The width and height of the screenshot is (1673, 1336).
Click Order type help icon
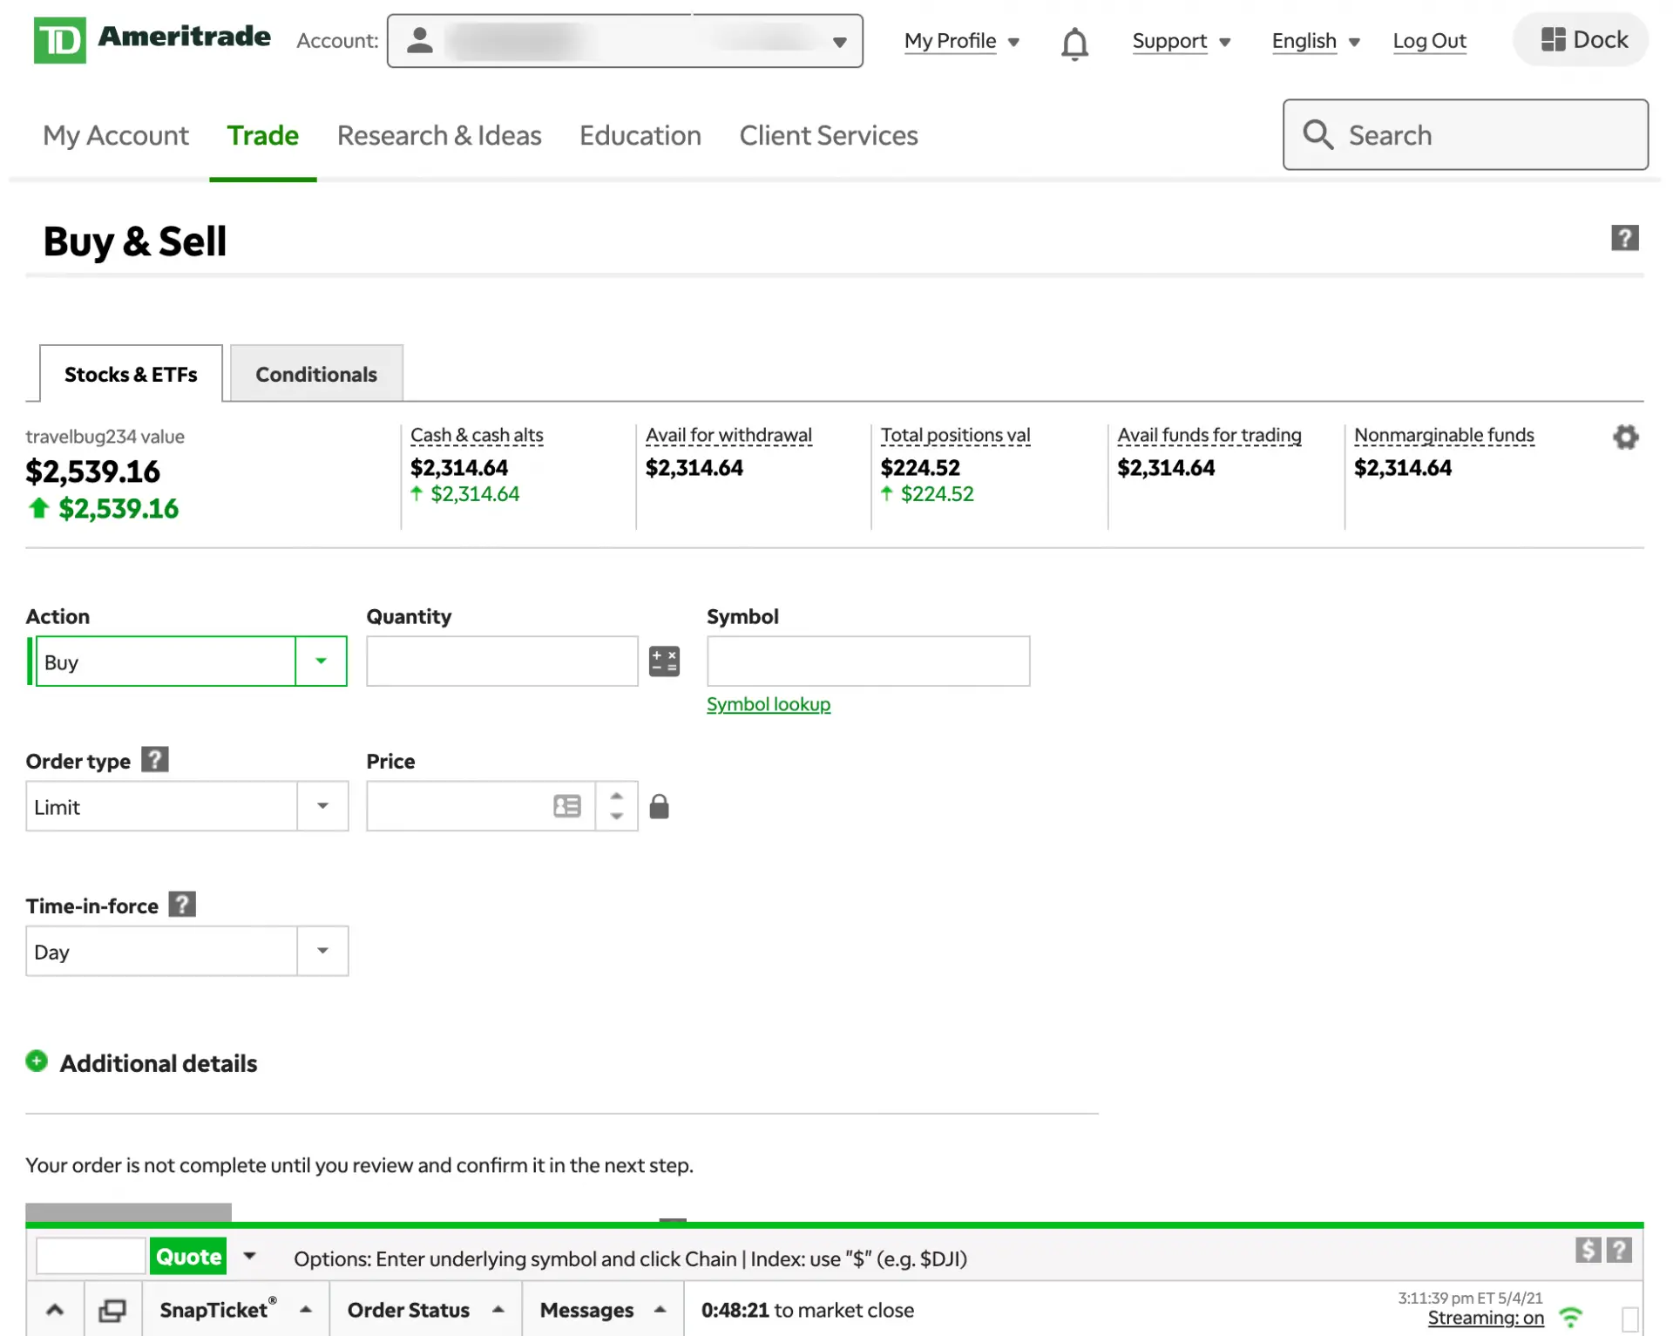(x=155, y=759)
